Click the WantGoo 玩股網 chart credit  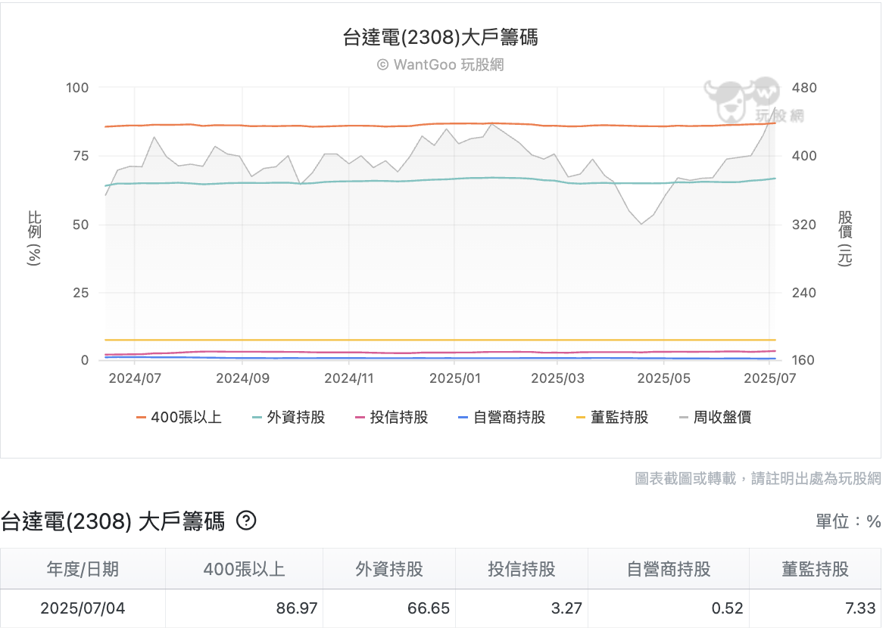point(441,64)
